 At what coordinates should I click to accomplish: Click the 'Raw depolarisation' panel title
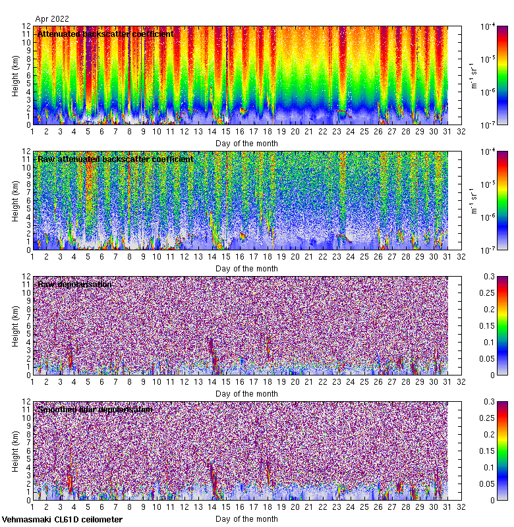pos(74,285)
